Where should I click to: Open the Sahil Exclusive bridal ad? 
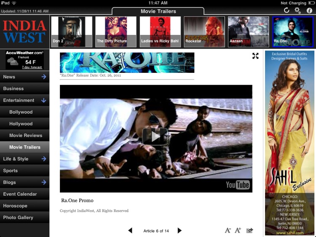(x=289, y=143)
